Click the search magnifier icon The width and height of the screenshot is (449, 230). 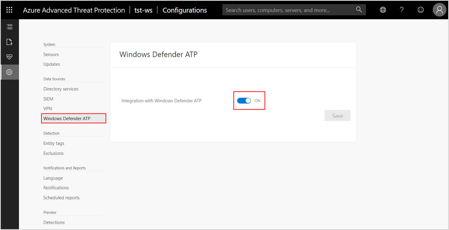359,10
